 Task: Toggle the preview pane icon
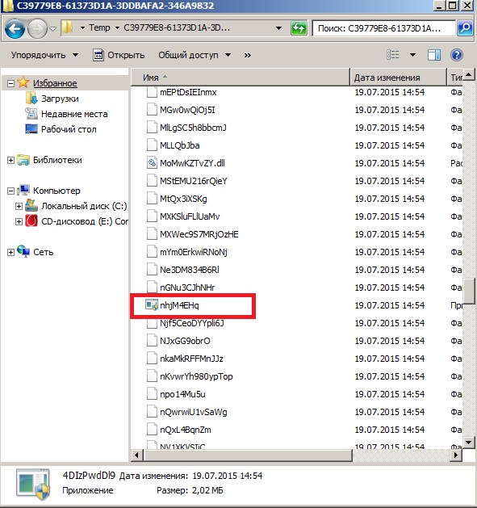point(434,55)
